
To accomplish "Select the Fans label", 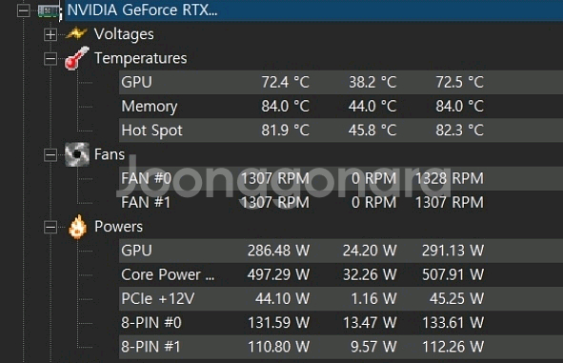I will tap(110, 154).
